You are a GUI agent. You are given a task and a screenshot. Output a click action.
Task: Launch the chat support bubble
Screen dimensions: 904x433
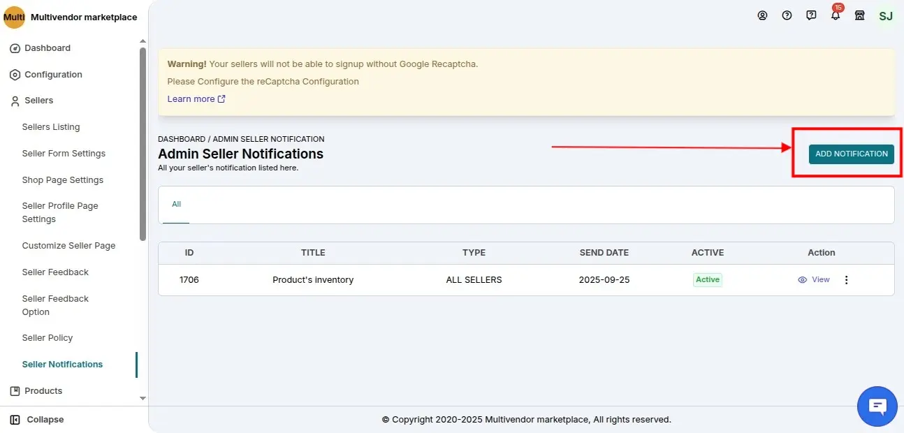pos(877,406)
